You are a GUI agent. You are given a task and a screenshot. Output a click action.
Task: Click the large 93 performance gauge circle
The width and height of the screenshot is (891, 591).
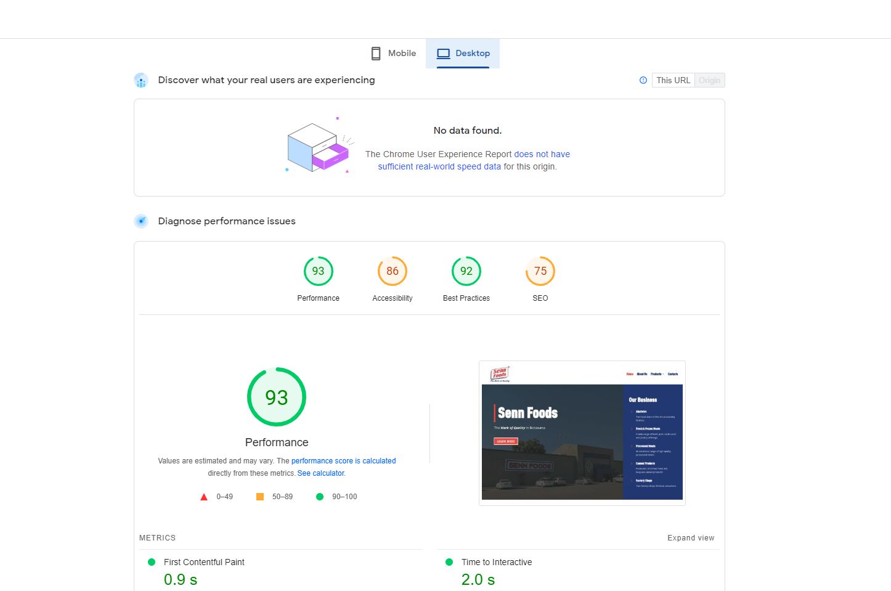click(277, 397)
